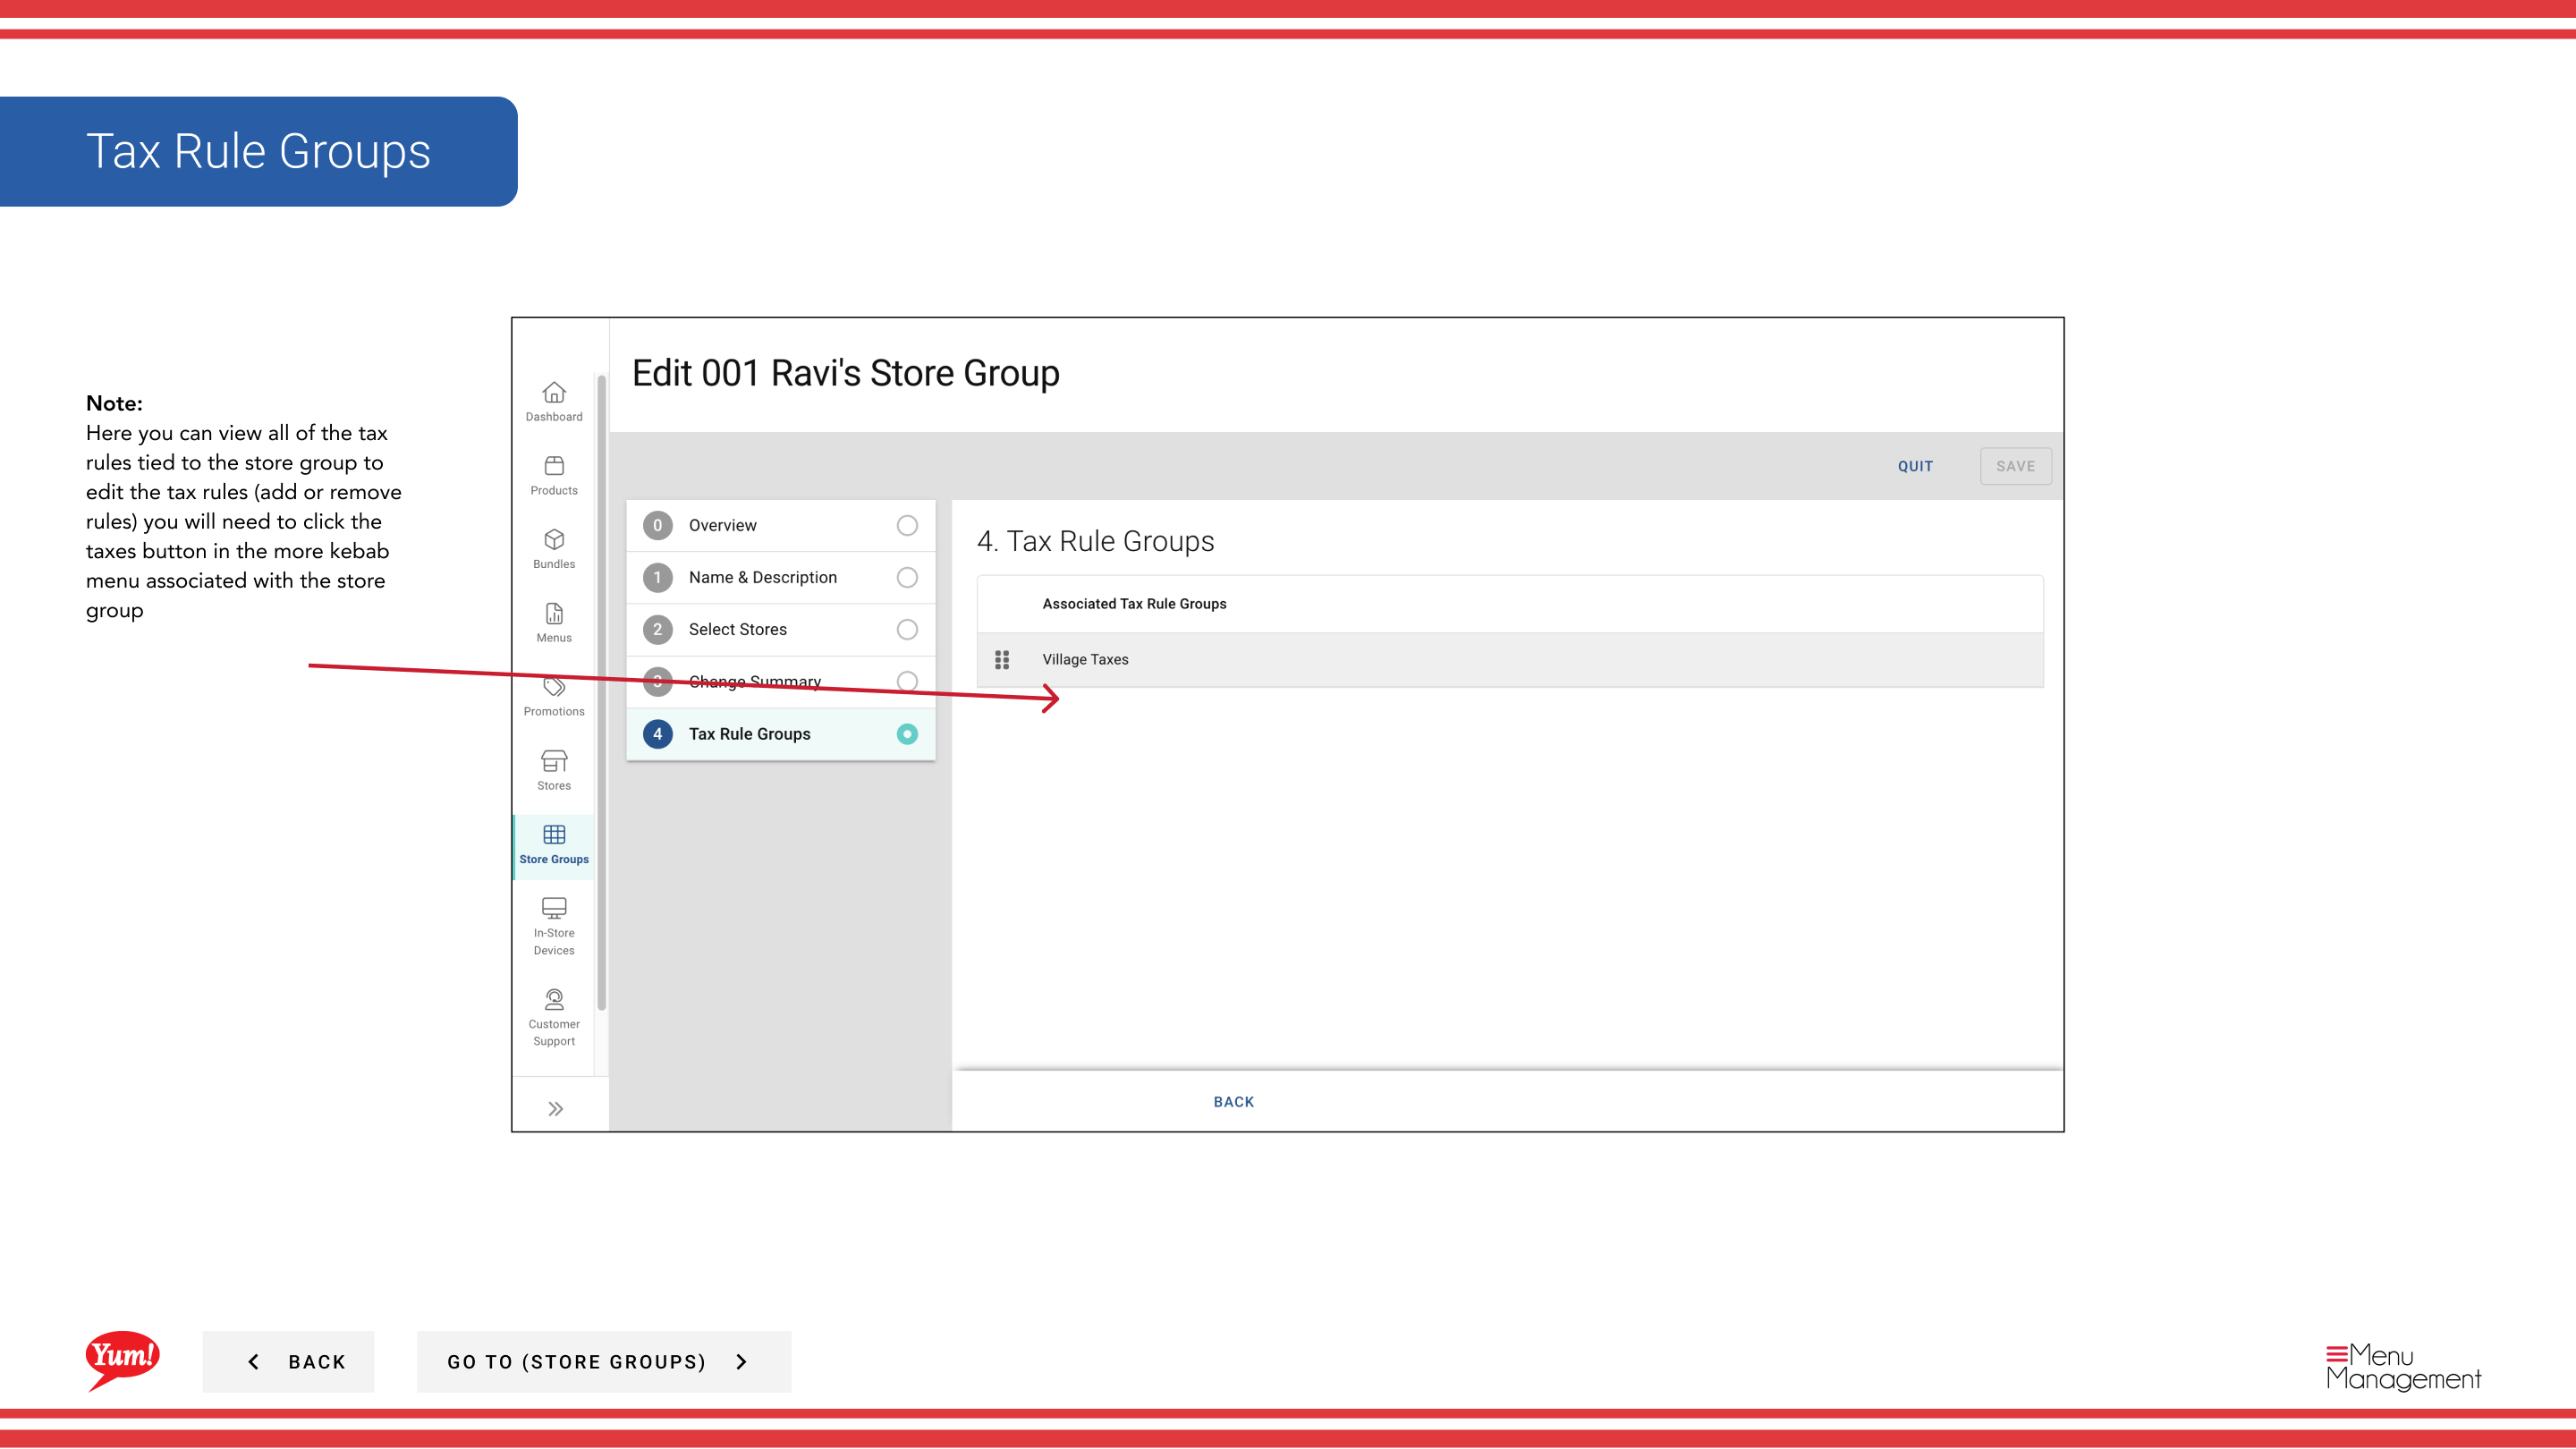The image size is (2576, 1449).
Task: Click GO TO (STORE GROUPS) button
Action: pyautogui.click(x=604, y=1362)
